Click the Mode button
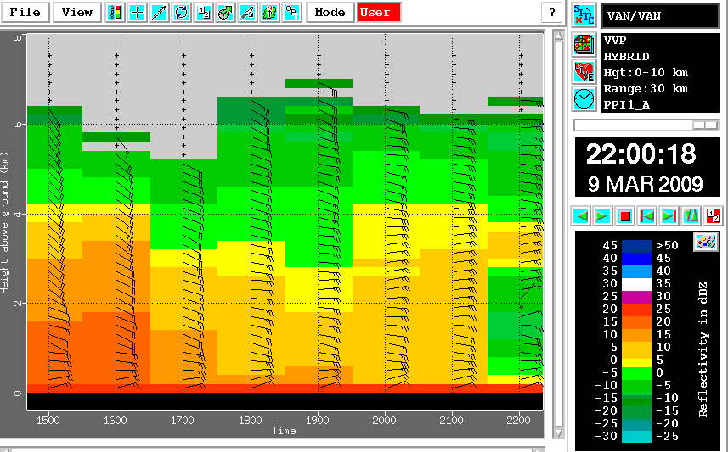 pyautogui.click(x=330, y=13)
